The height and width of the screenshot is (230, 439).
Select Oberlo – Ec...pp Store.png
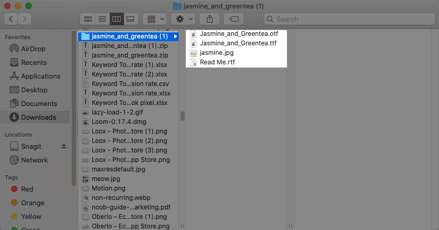[128, 226]
